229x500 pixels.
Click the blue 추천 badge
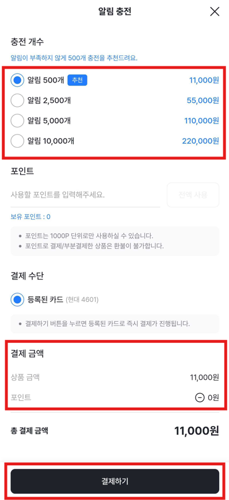(x=77, y=80)
